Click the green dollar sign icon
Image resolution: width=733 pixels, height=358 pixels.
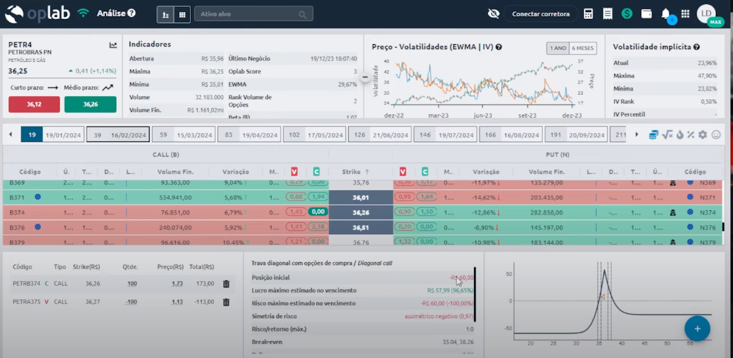tap(627, 14)
